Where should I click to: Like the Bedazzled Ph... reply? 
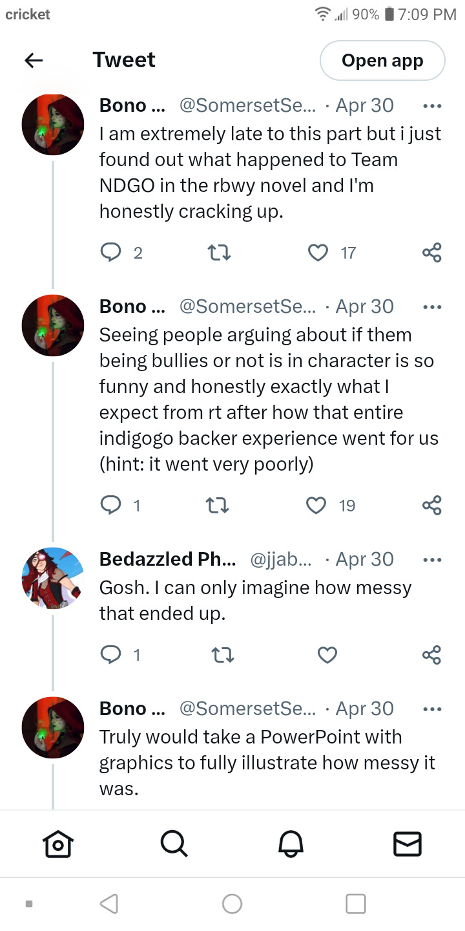[327, 655]
